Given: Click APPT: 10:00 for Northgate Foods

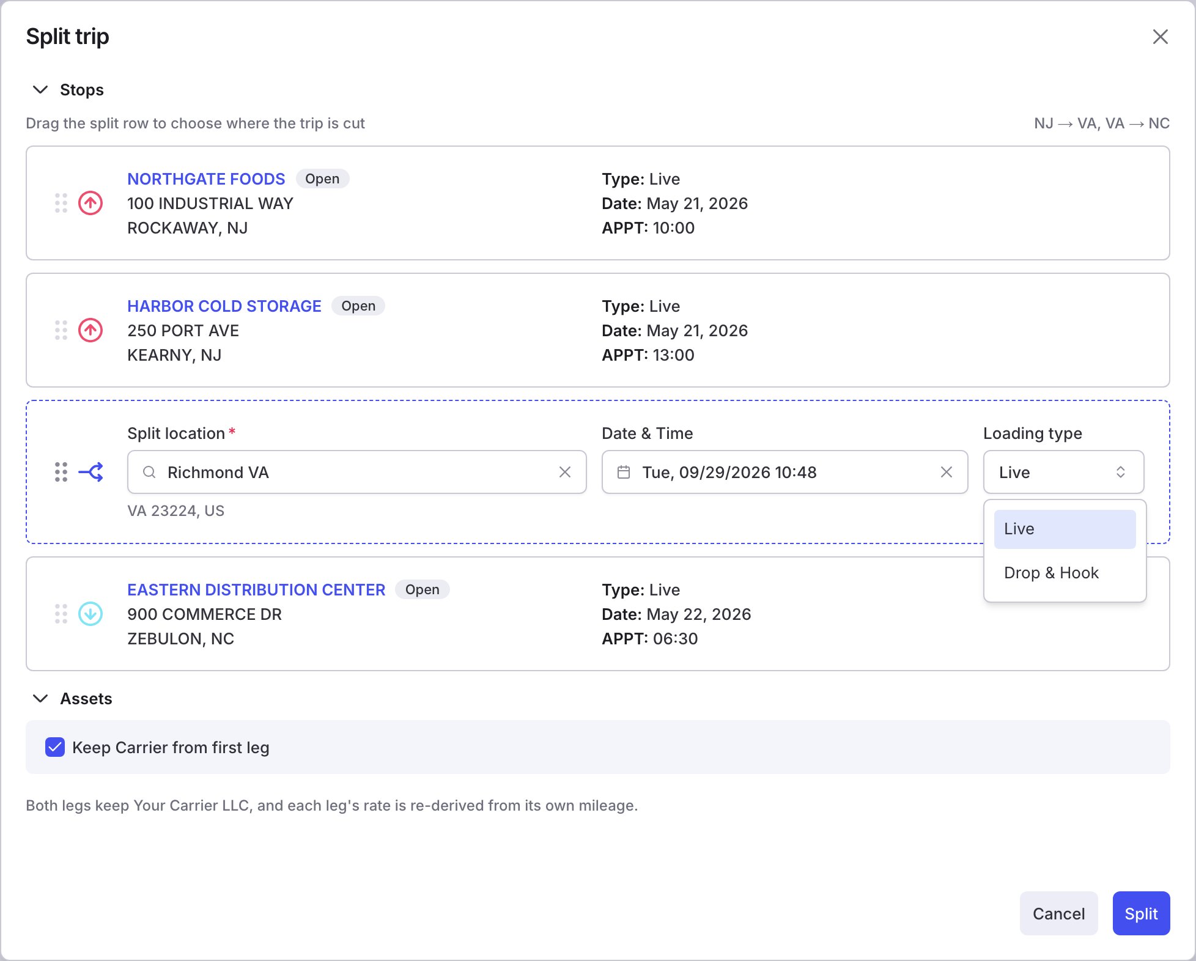Looking at the screenshot, I should [648, 228].
